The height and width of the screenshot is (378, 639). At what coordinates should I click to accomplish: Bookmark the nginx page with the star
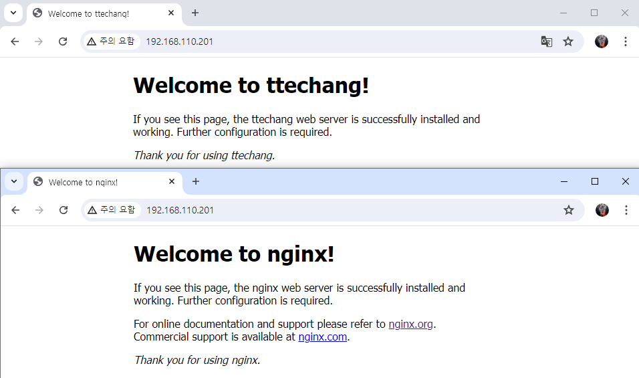click(569, 210)
